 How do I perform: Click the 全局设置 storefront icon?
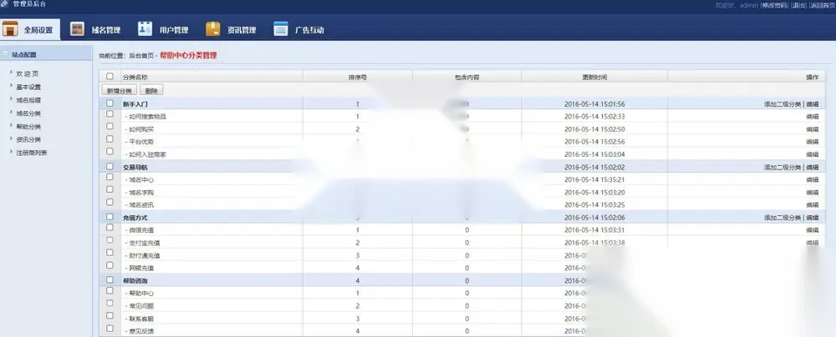point(10,29)
